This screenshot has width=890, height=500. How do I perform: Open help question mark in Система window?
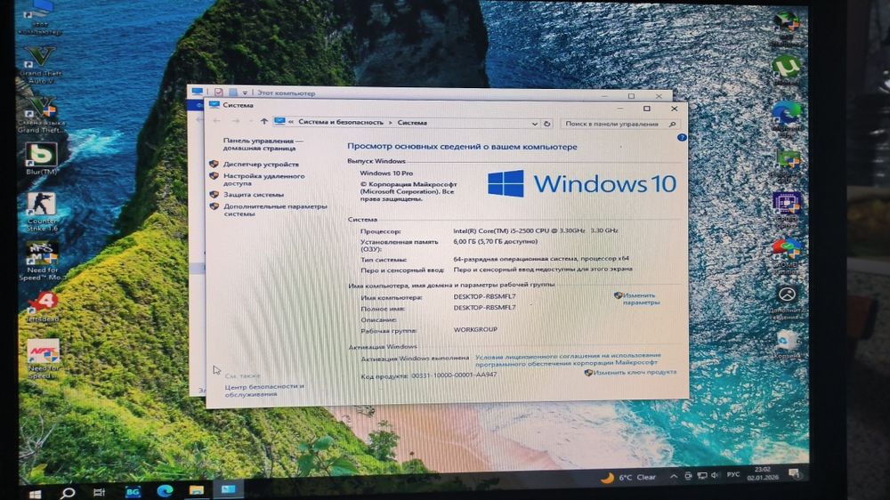pyautogui.click(x=682, y=137)
